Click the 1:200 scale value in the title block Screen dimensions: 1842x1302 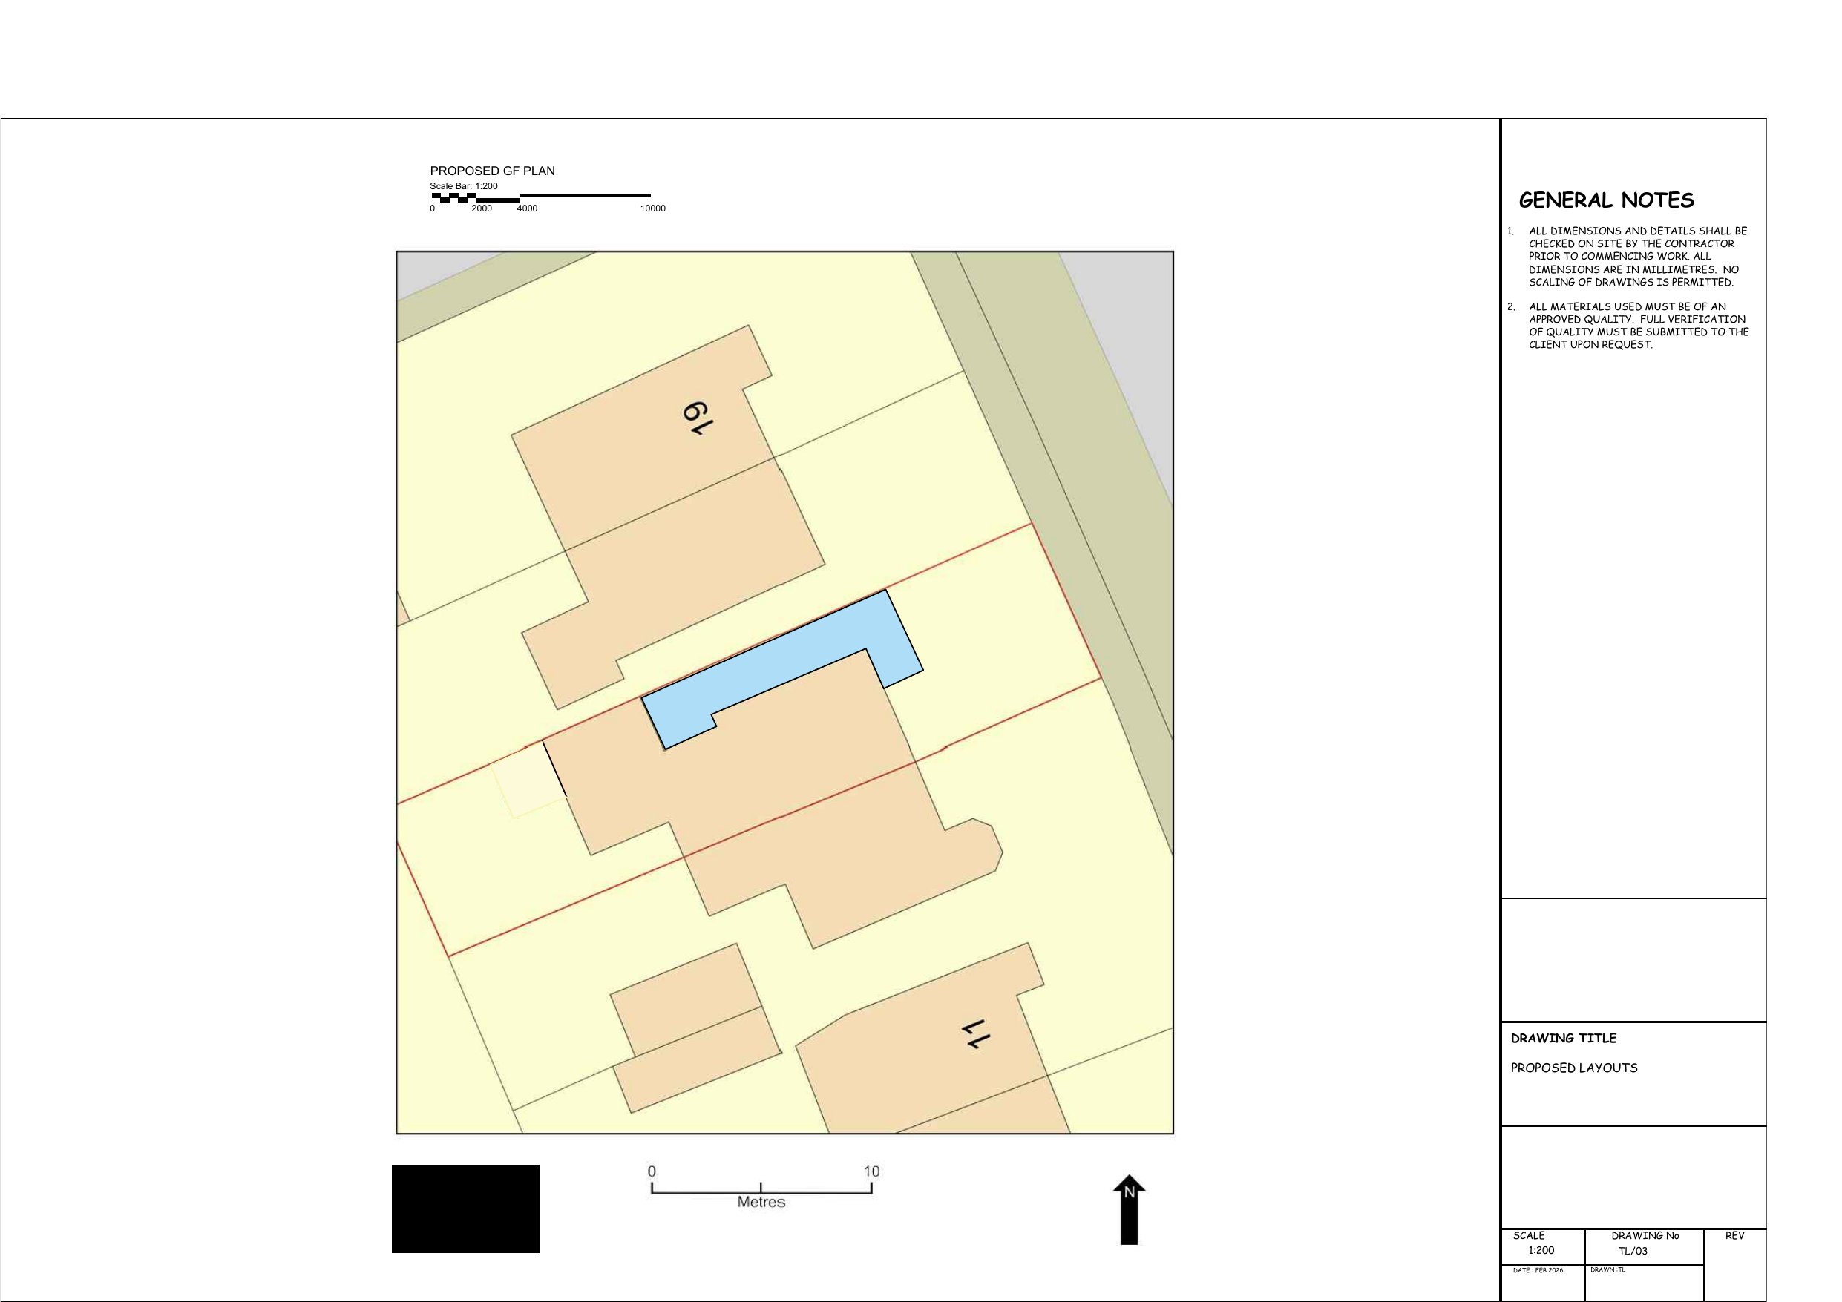pyautogui.click(x=1541, y=1250)
